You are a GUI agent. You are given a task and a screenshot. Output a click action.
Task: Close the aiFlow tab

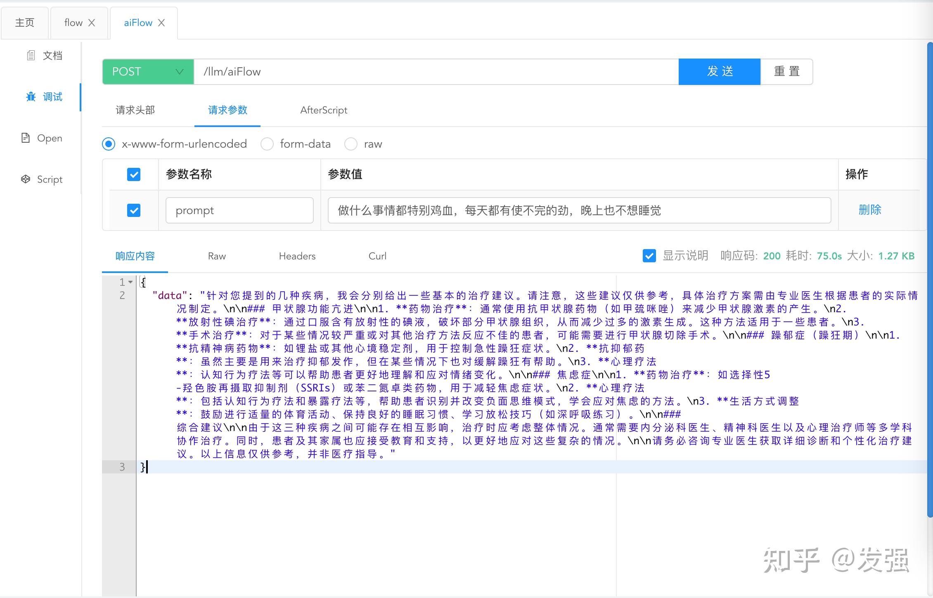click(x=161, y=23)
